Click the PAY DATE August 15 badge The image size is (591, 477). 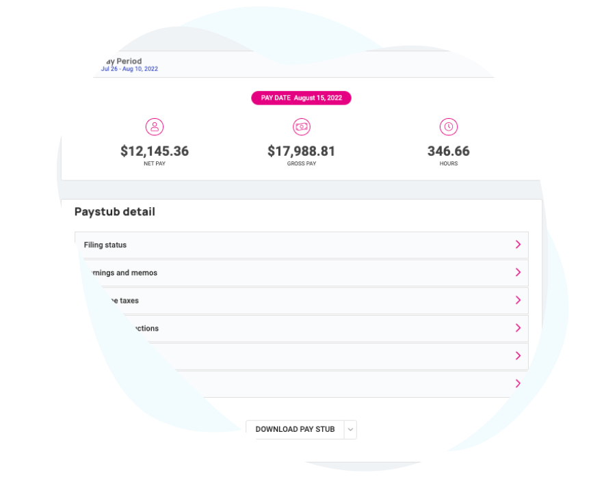click(301, 98)
